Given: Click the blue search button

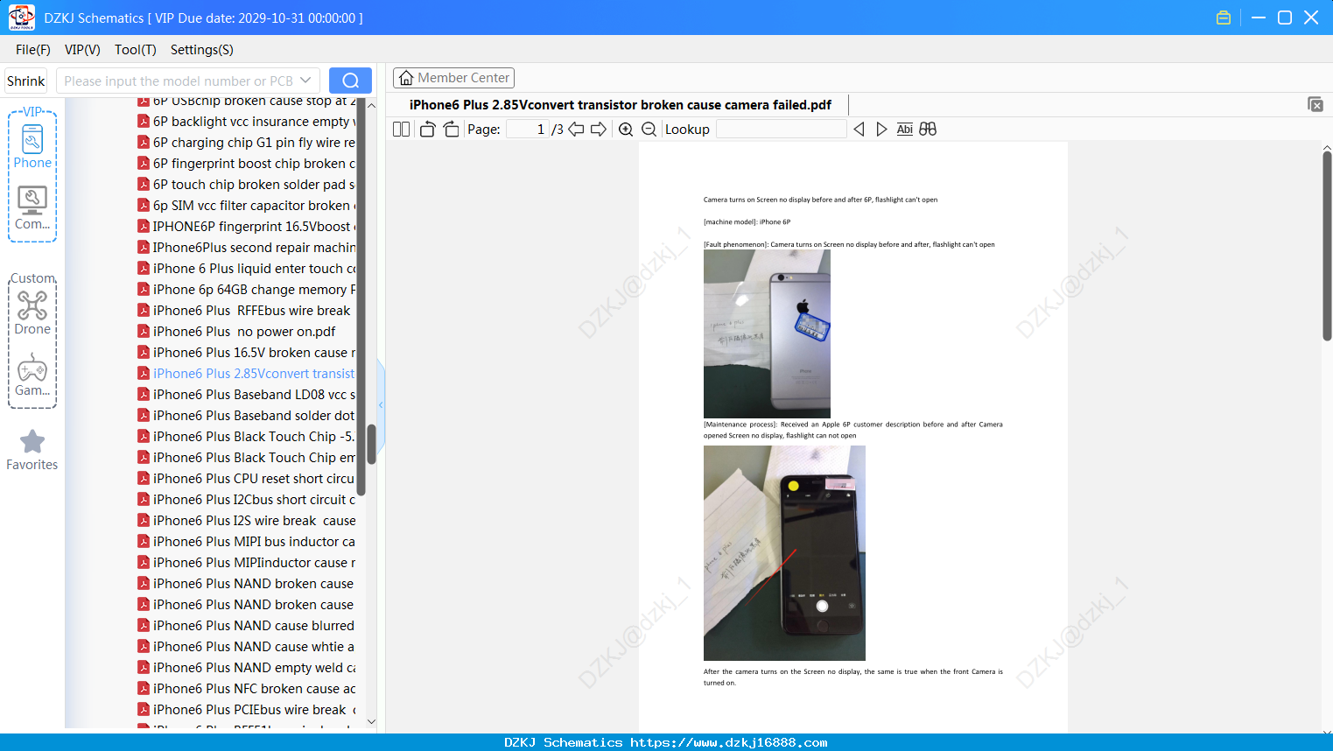Looking at the screenshot, I should [350, 81].
